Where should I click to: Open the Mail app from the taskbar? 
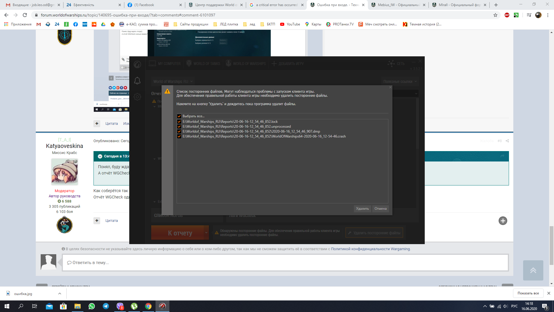click(49, 306)
